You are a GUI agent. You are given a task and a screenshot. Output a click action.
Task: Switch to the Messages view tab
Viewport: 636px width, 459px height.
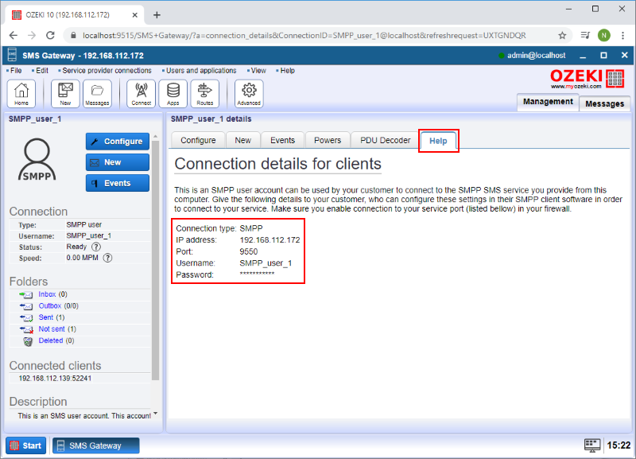pos(605,104)
